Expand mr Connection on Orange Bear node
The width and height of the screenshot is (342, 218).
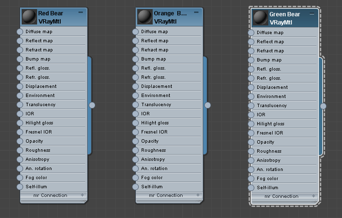click(x=198, y=195)
